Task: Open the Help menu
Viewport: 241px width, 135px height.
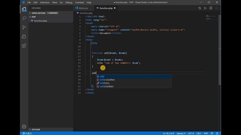Action: coord(89,3)
